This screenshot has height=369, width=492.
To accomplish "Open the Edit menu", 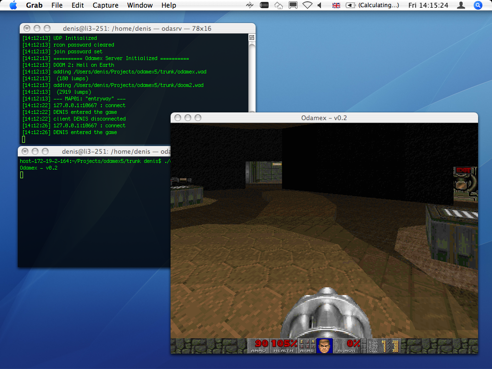I will [77, 5].
